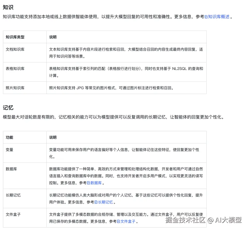Select the 照片知识库 table cell

point(15,88)
